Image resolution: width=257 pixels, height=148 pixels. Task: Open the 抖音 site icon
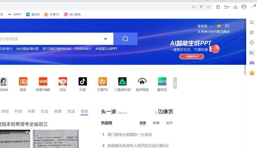click(83, 81)
